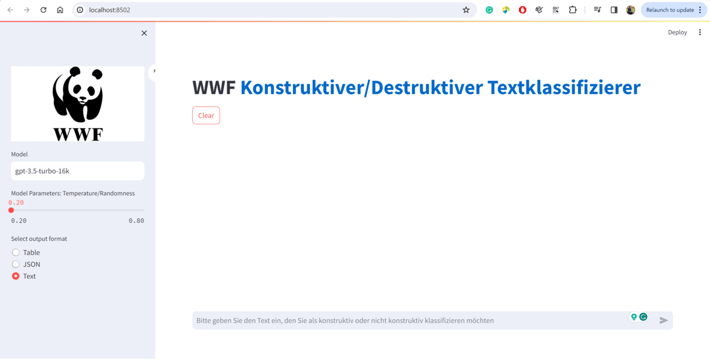Image resolution: width=710 pixels, height=361 pixels.
Task: Go forward in browser history
Action: 27,10
